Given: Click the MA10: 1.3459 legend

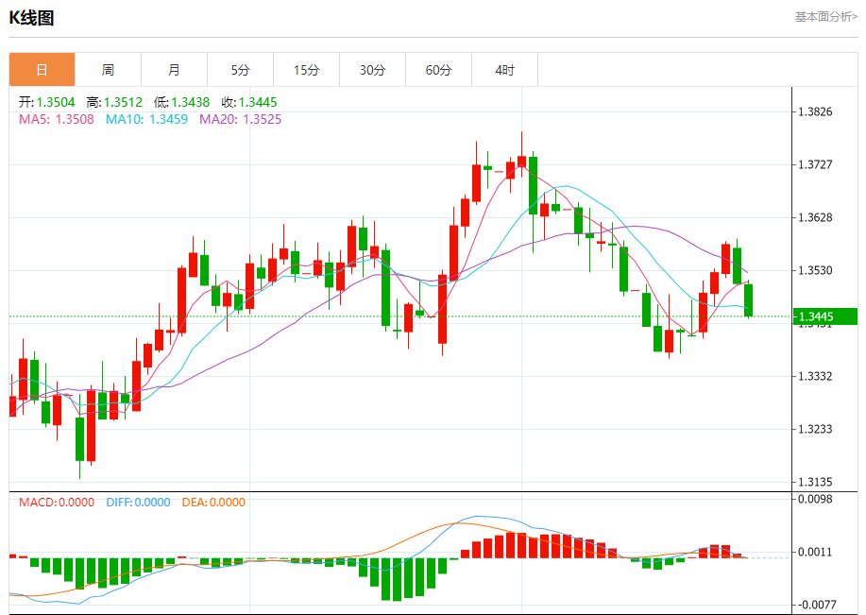Looking at the screenshot, I should [147, 119].
